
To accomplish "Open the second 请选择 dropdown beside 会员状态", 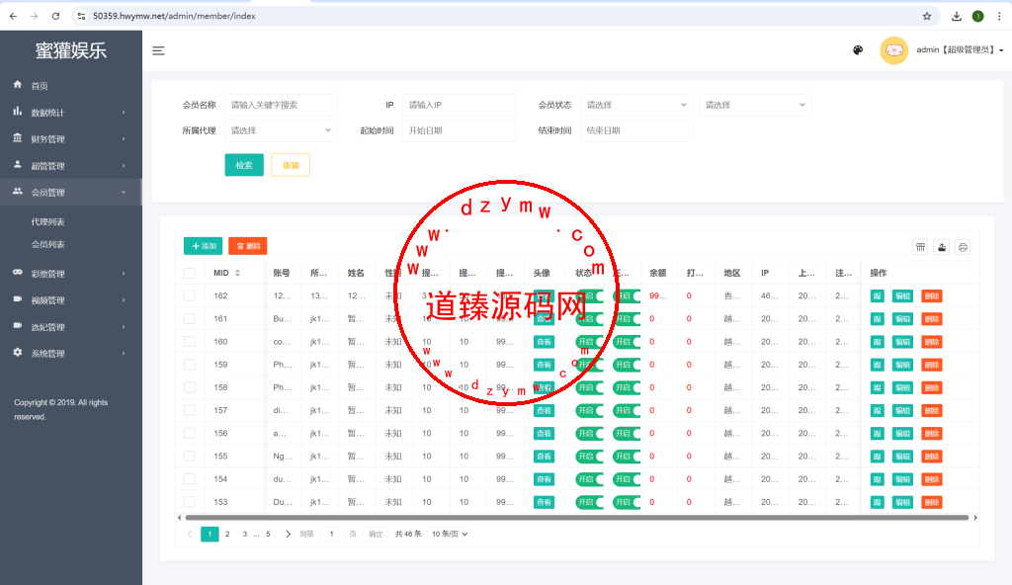I will pos(755,105).
